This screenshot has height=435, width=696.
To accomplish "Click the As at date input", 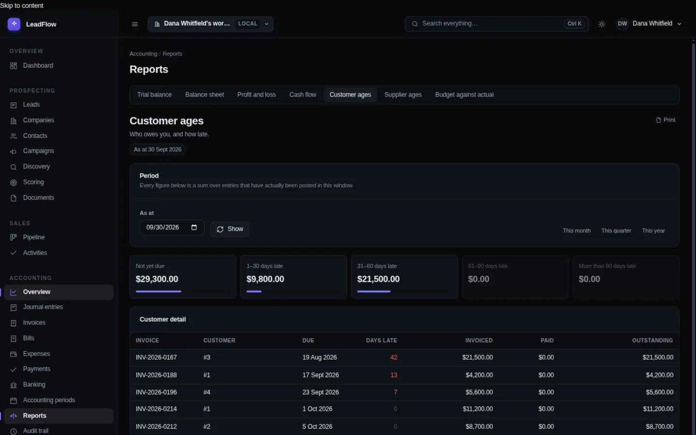I will click(172, 228).
